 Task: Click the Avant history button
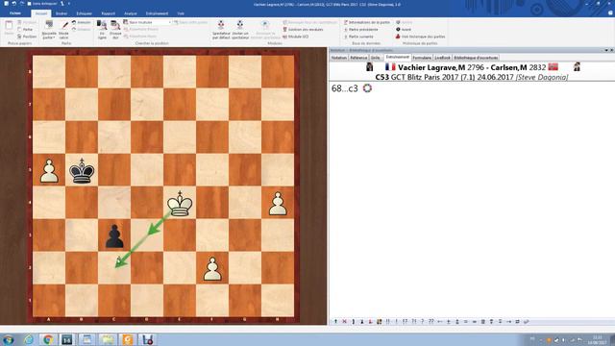coord(404,30)
